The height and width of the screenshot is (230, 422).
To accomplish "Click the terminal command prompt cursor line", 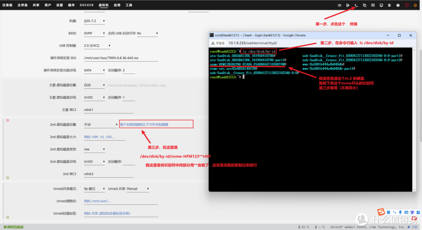I will tap(227, 77).
